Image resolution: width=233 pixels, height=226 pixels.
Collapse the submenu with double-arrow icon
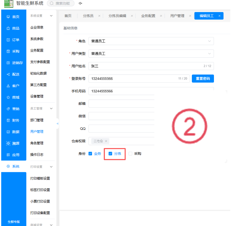[x=58, y=124]
